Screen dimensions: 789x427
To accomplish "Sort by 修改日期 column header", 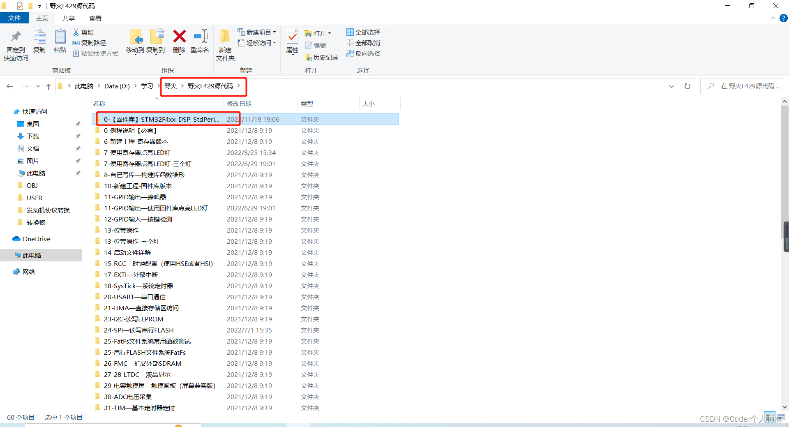I will click(x=239, y=104).
